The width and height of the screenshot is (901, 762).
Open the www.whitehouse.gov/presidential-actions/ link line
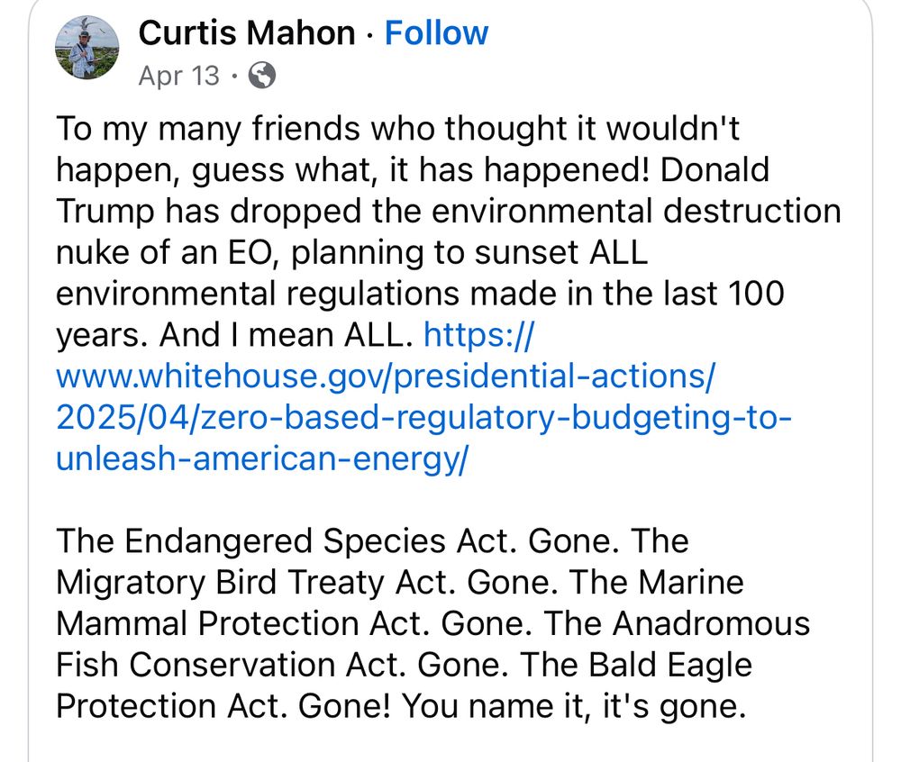click(x=386, y=376)
